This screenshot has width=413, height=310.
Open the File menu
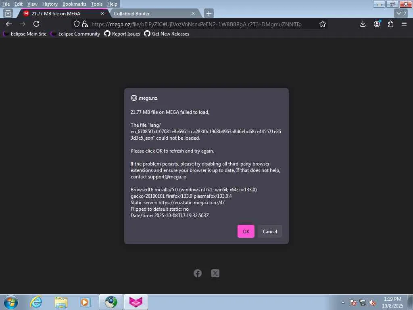coord(6,4)
